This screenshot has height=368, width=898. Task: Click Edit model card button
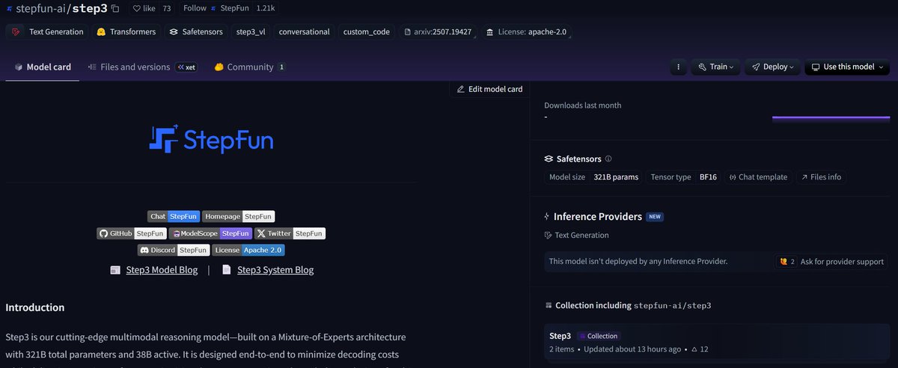point(489,89)
